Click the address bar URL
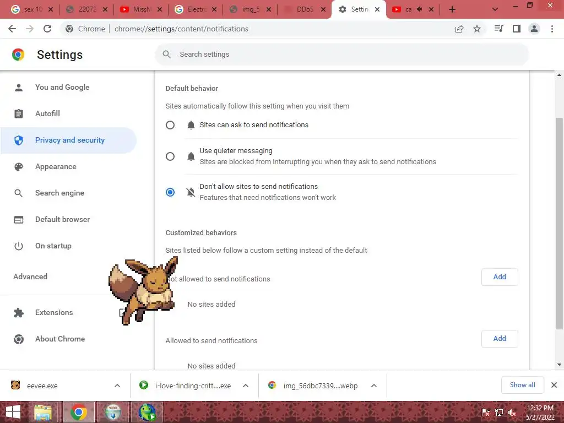564x423 pixels. (x=181, y=29)
